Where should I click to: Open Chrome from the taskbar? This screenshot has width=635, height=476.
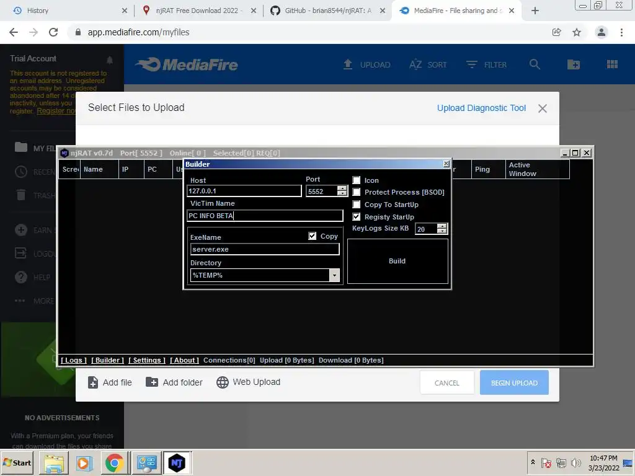point(115,463)
